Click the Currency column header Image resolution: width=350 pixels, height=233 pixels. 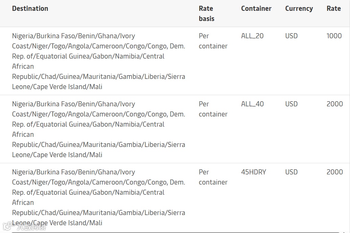[x=299, y=8]
